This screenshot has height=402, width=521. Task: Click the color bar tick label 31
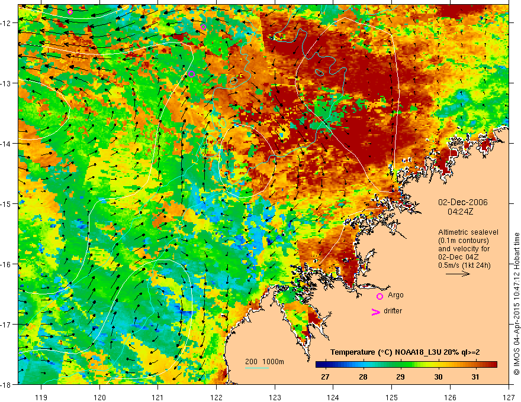pyautogui.click(x=475, y=377)
